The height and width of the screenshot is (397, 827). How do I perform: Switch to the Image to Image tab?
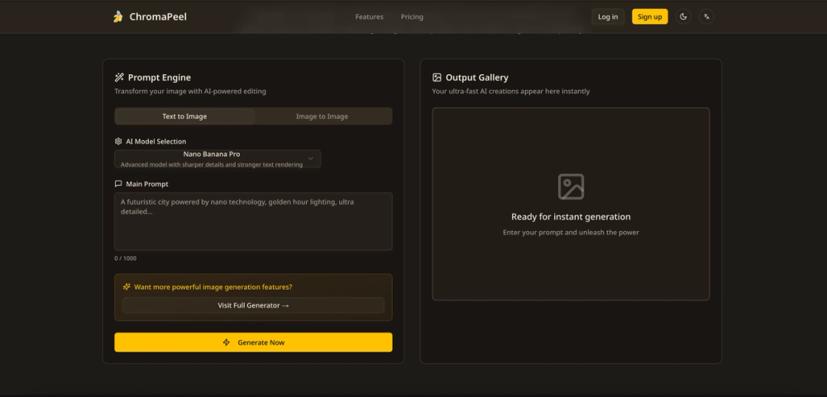(323, 116)
